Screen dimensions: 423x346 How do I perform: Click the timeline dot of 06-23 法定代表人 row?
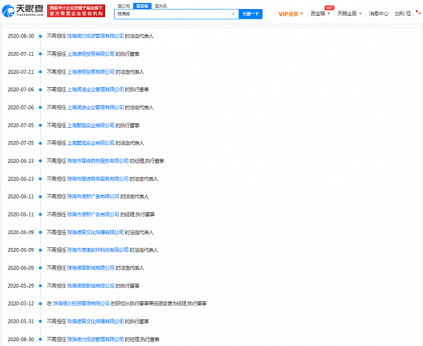point(40,179)
